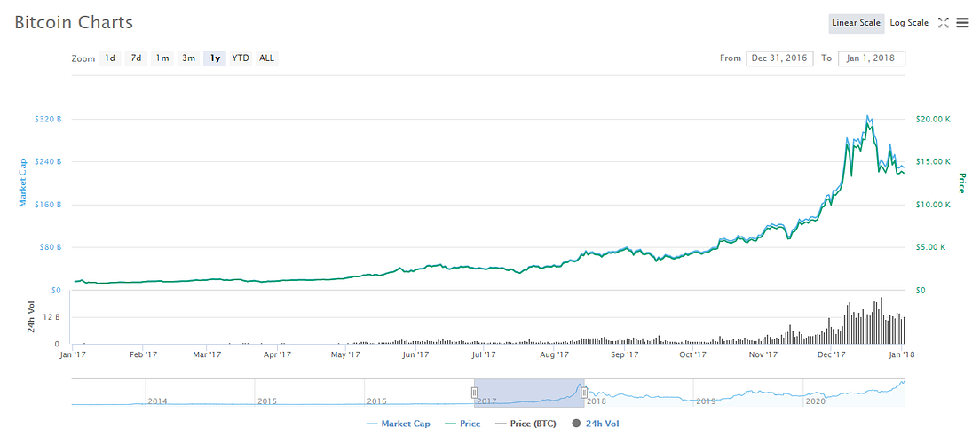Click 2019 in the navigator timeline
980x436 pixels.
point(706,401)
